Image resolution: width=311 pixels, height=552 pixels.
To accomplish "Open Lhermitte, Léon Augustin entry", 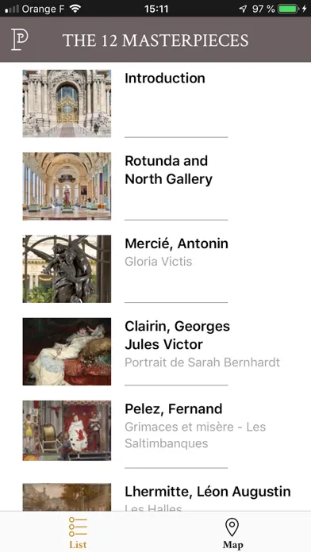I will [155, 497].
